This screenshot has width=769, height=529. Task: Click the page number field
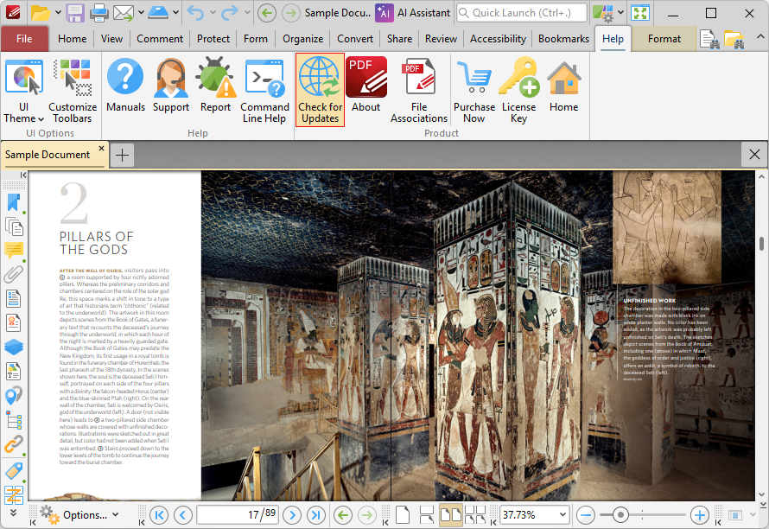coord(238,515)
